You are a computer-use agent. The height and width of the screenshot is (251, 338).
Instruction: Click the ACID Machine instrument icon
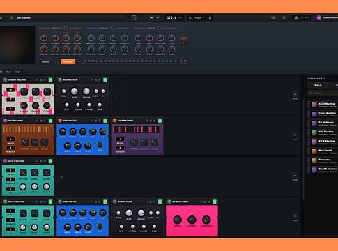(x=314, y=105)
